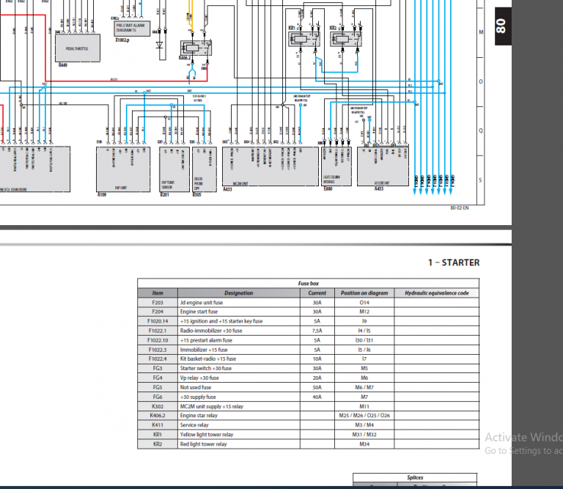
Task: Select the FG6 item cell
Action: [x=158, y=397]
